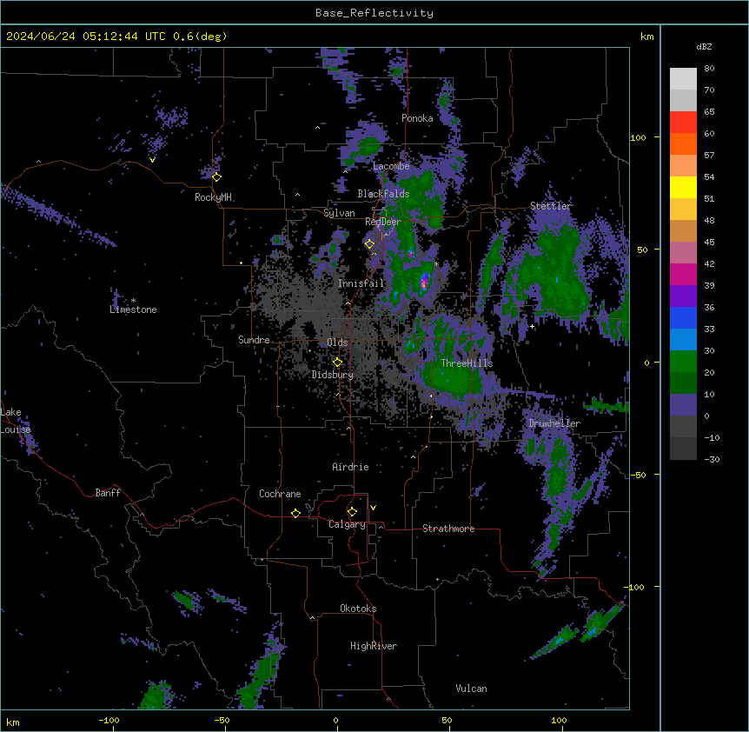The height and width of the screenshot is (732, 749).
Task: Select the light blue 30-33 dBZ swatch
Action: (x=683, y=340)
